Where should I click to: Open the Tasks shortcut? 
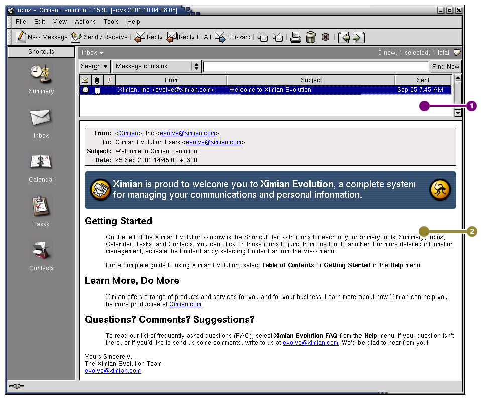click(41, 212)
